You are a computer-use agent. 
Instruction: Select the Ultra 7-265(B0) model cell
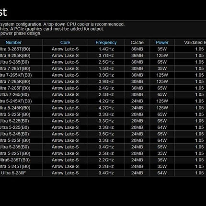pos(14,95)
